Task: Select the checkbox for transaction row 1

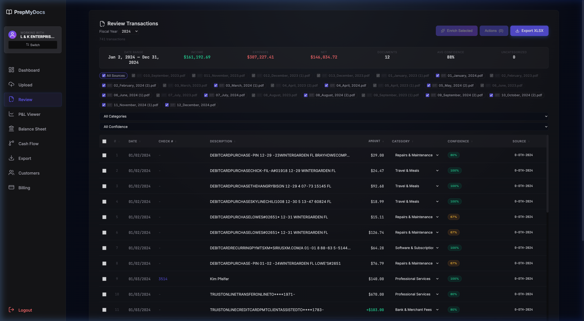Action: [x=104, y=155]
